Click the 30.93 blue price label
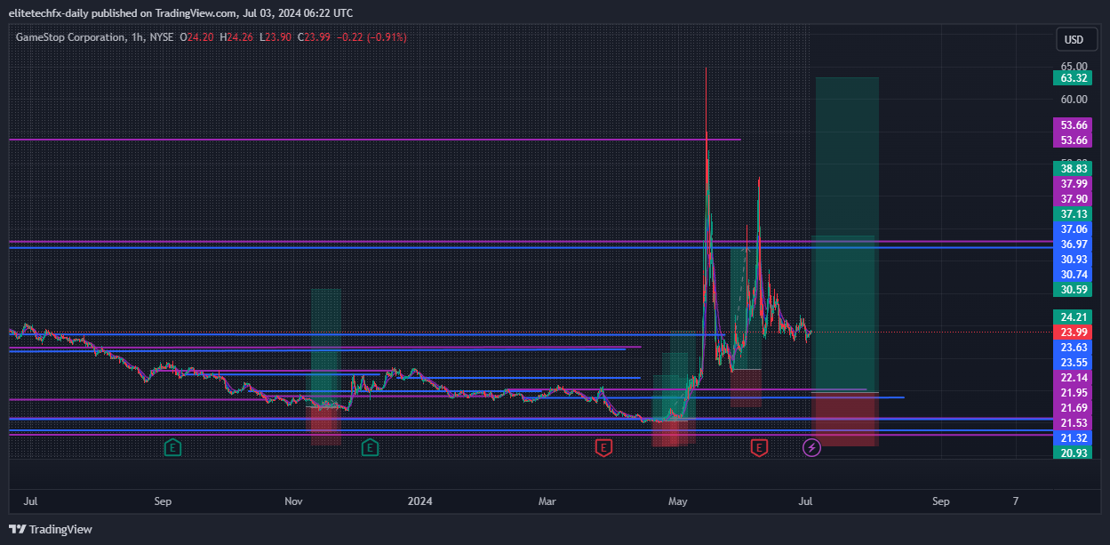1110x545 pixels. click(x=1074, y=259)
